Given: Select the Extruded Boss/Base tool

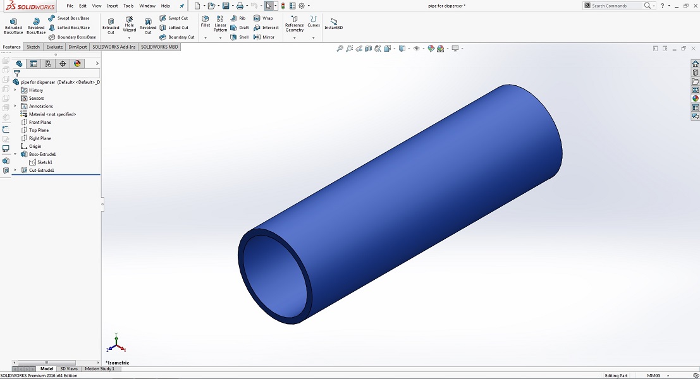Looking at the screenshot, I should 13,27.
